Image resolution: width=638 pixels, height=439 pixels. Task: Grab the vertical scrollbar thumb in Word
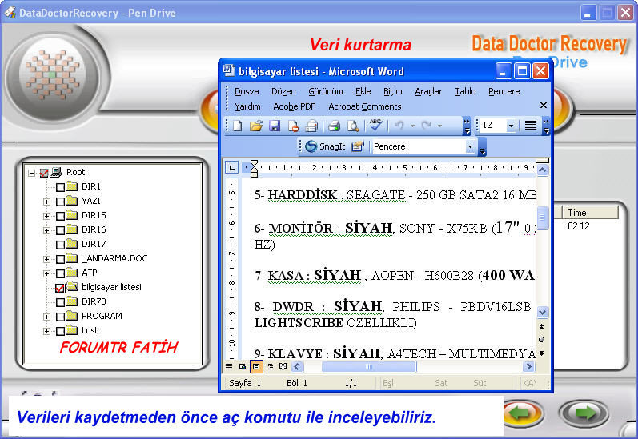coord(542,218)
